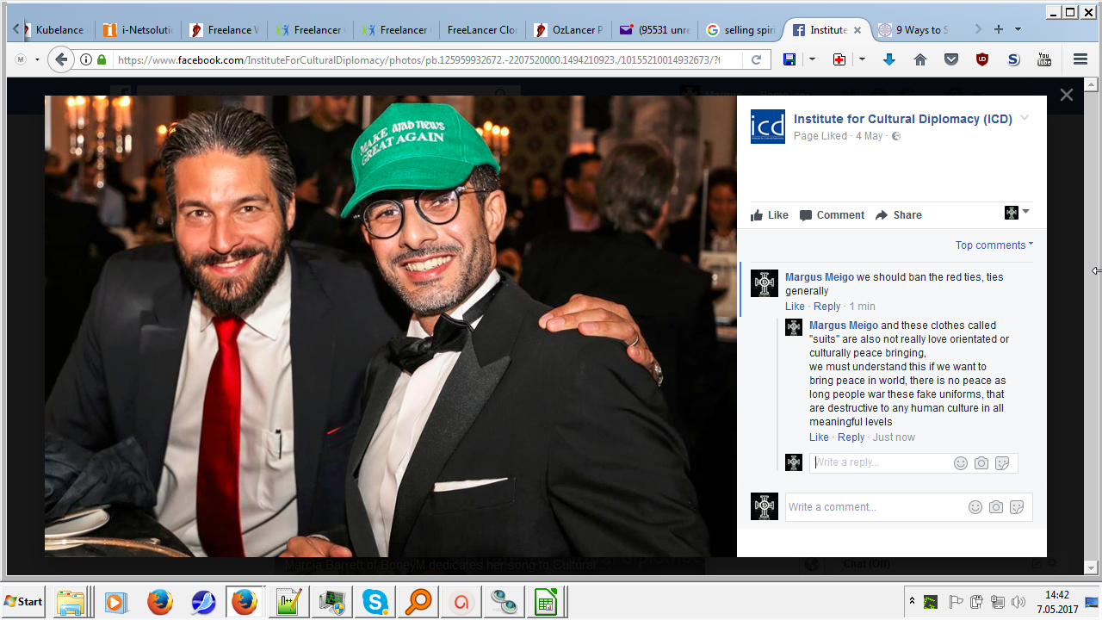Switch to the 95531 unread mail tab
Screen dimensions: 1102x620
(x=655, y=30)
